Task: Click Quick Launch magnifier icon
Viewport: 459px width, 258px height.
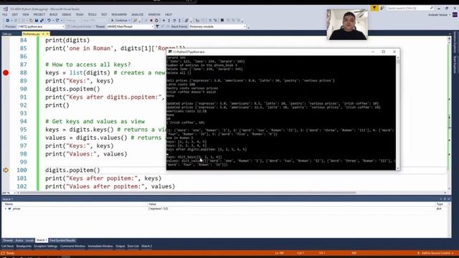Action: pyautogui.click(x=432, y=8)
